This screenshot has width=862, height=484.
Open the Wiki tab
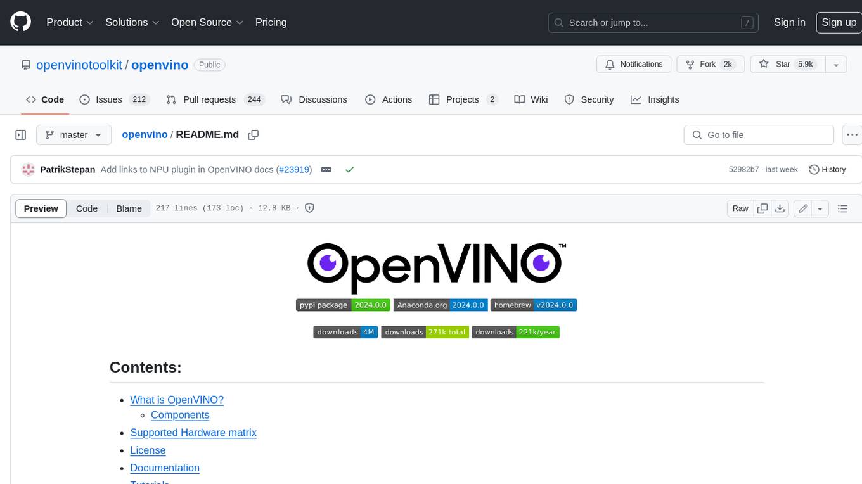pyautogui.click(x=531, y=99)
